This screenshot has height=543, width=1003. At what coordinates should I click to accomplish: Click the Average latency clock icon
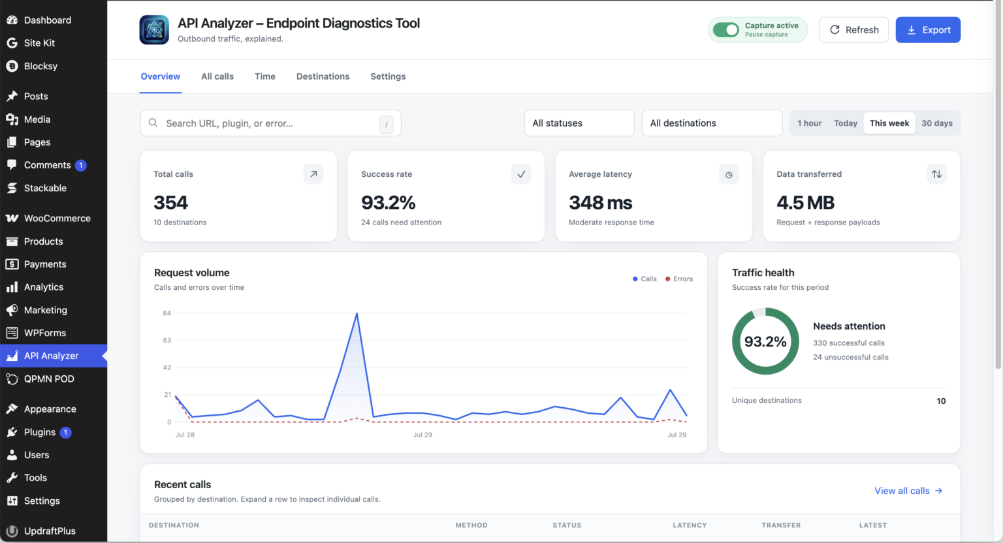729,174
